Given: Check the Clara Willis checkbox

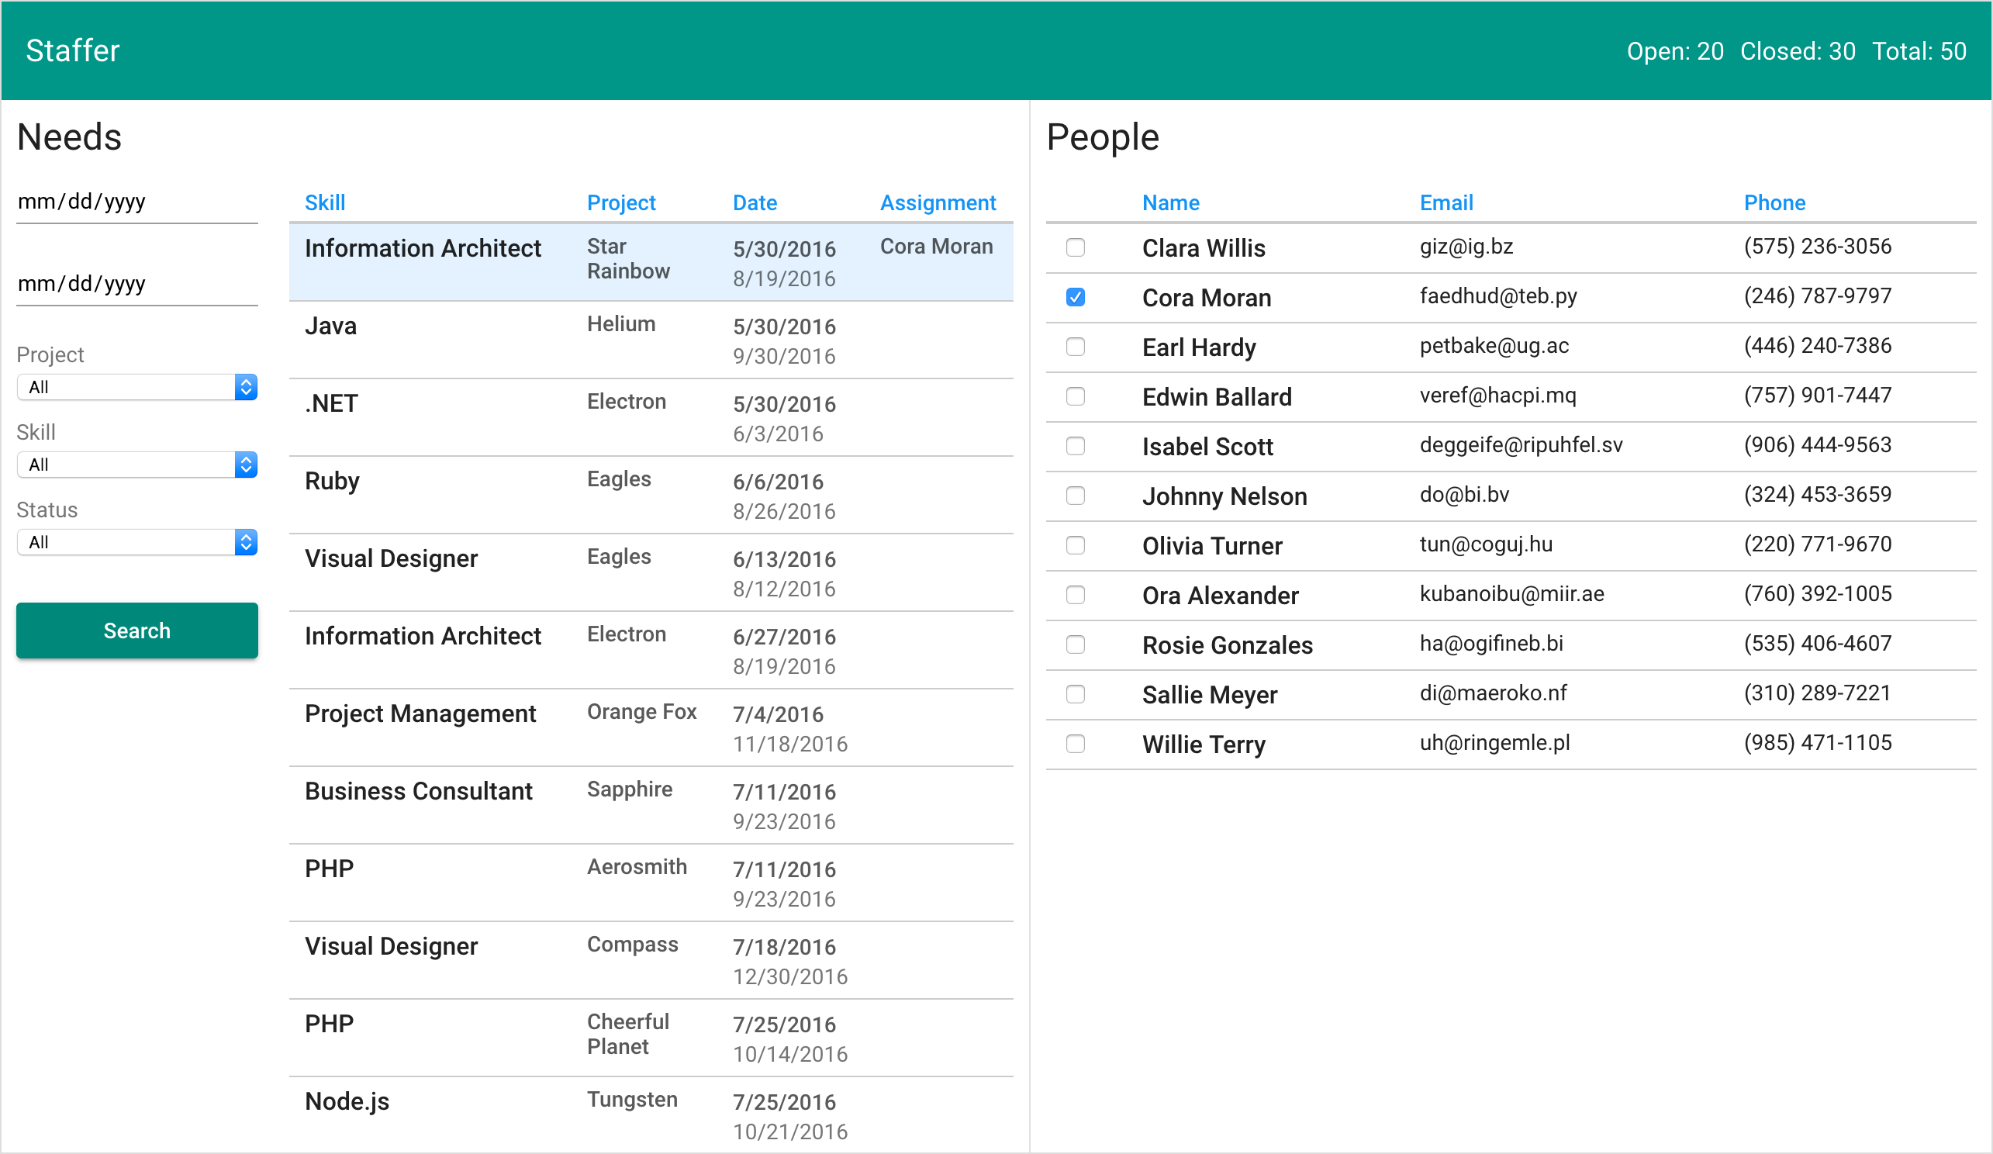Looking at the screenshot, I should (1075, 247).
